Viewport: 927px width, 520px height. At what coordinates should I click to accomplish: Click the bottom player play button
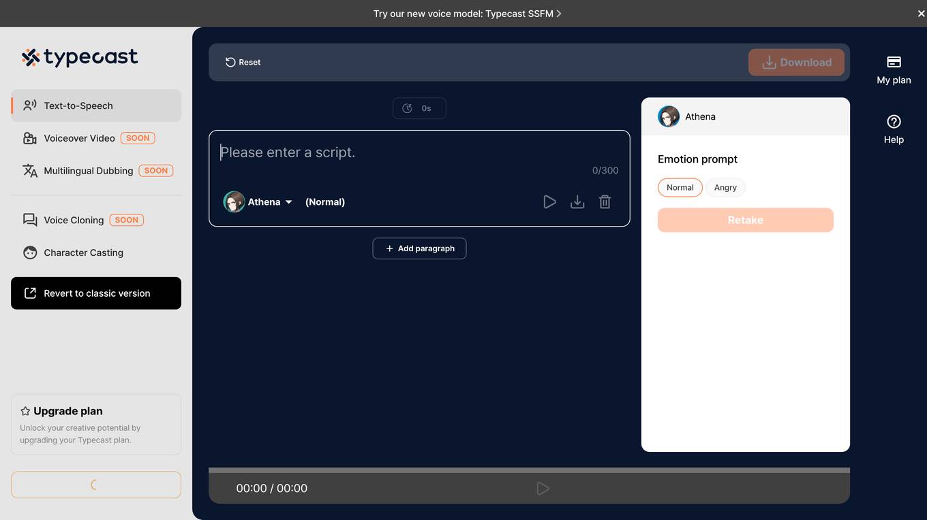coord(543,489)
